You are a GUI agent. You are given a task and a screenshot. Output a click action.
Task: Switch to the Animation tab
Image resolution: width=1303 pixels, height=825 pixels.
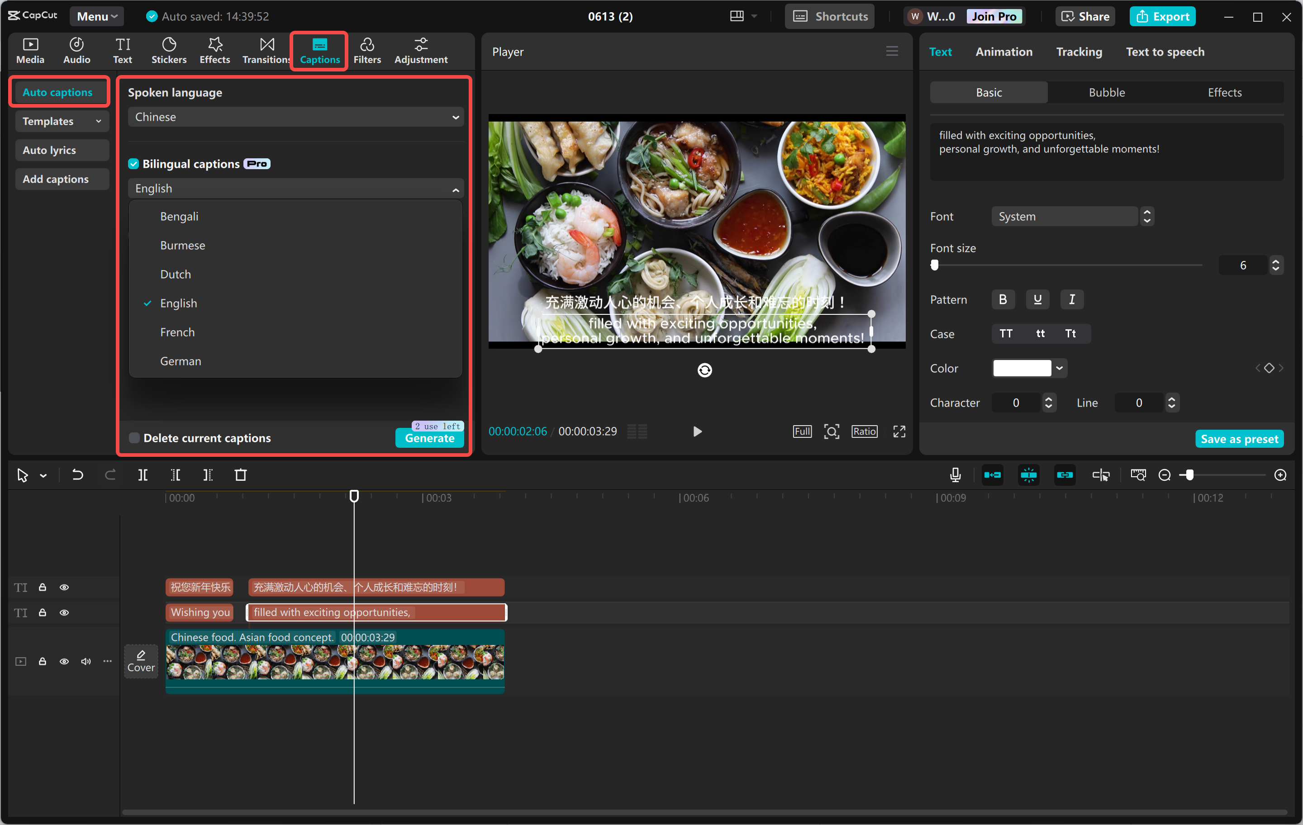tap(1004, 52)
